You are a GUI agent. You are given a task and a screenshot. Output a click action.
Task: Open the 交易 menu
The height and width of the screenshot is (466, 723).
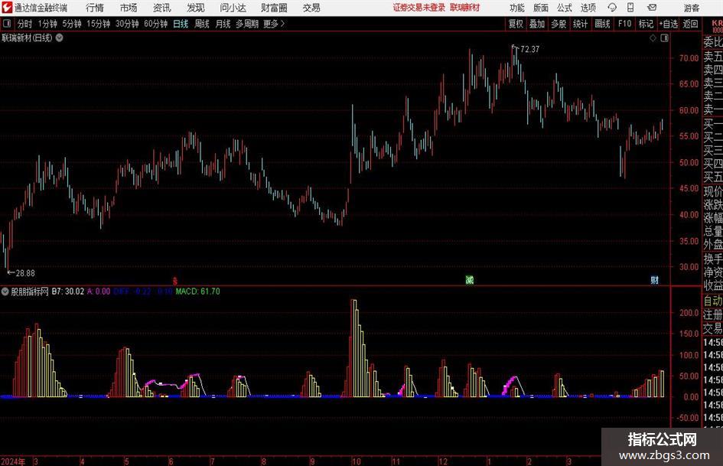click(x=311, y=8)
